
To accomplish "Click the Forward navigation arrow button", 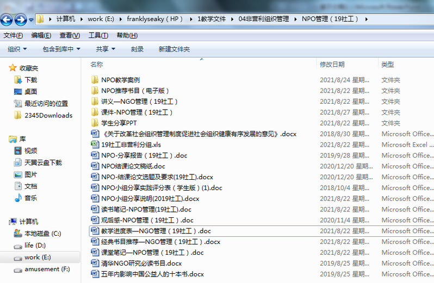I will pyautogui.click(x=21, y=20).
